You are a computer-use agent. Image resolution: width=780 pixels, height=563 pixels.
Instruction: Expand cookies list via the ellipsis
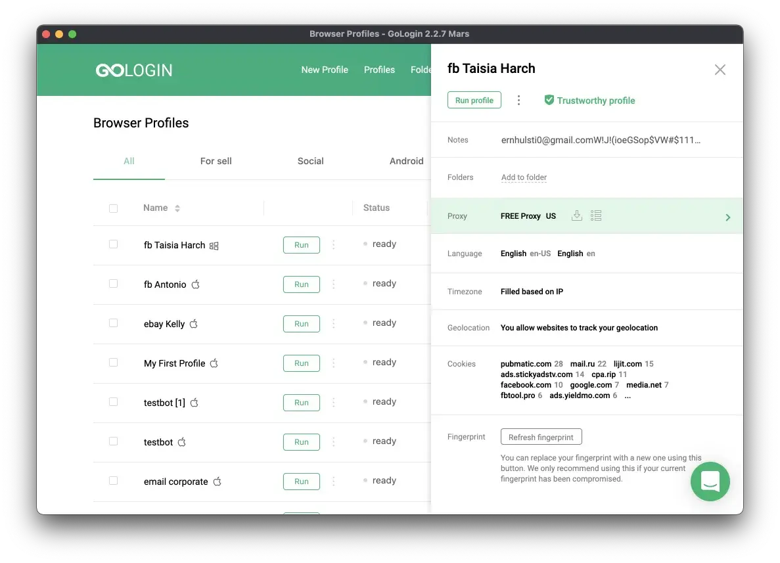[x=628, y=396]
